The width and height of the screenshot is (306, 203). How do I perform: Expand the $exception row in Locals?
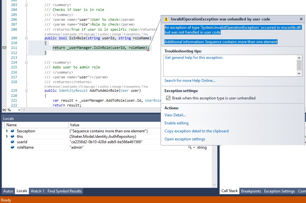tap(7, 131)
